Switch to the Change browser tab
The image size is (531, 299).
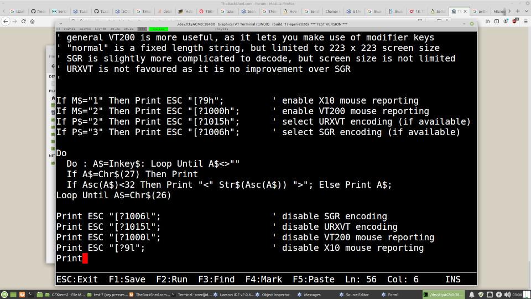331,11
